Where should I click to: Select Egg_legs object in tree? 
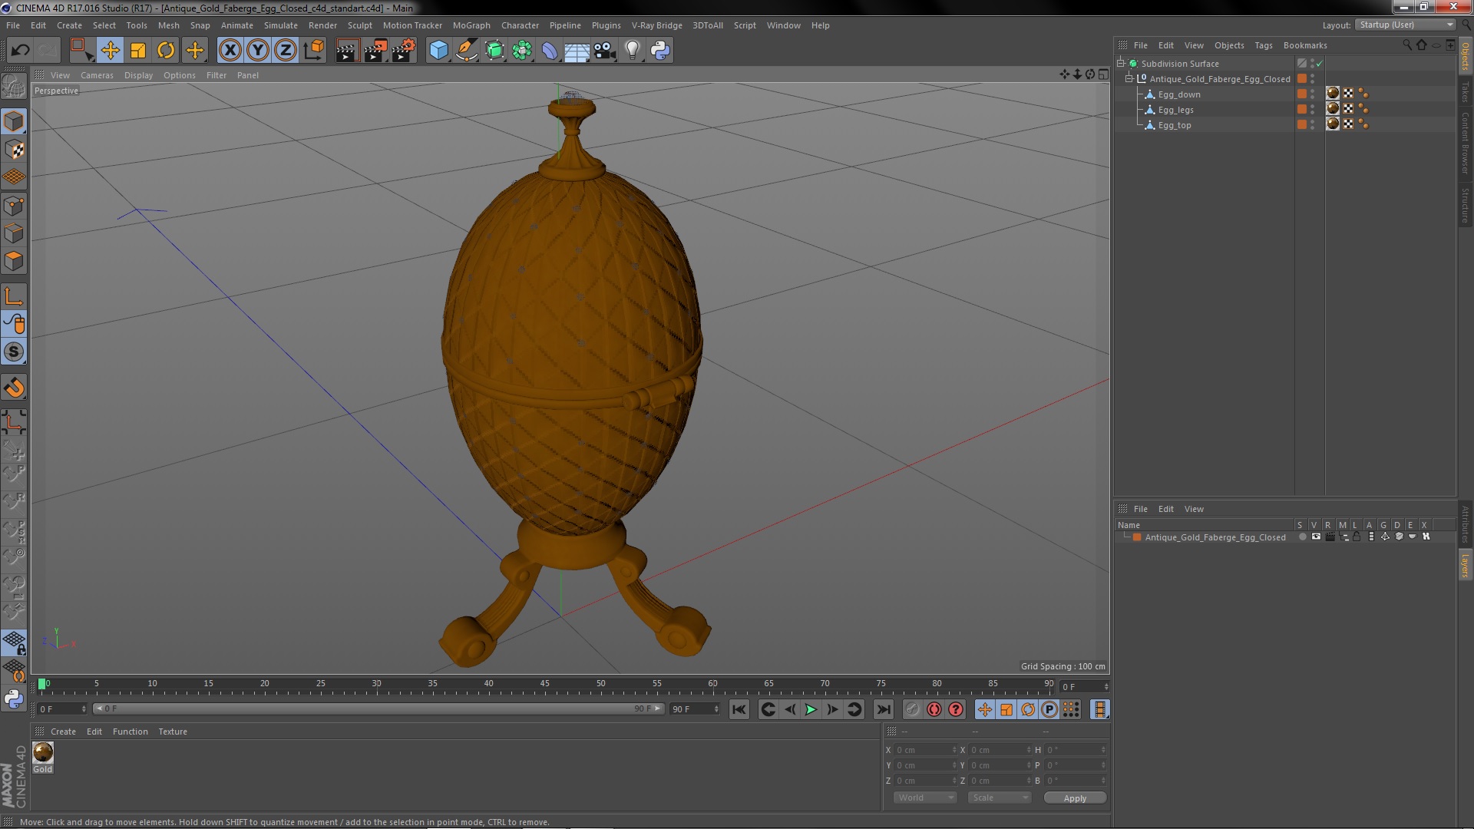click(x=1175, y=110)
